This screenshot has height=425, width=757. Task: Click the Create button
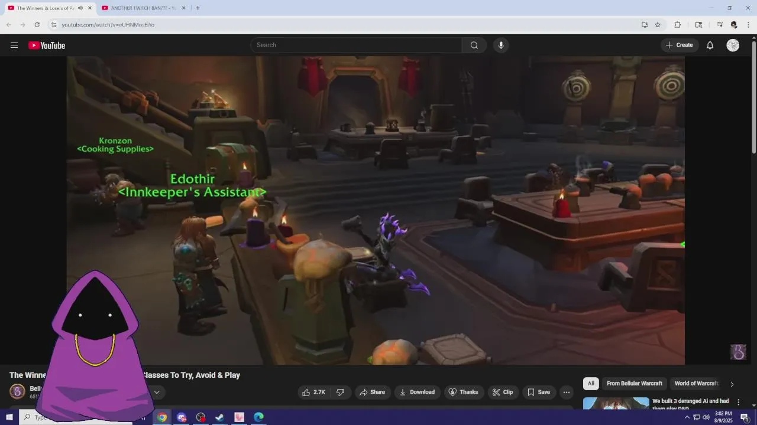click(x=679, y=45)
